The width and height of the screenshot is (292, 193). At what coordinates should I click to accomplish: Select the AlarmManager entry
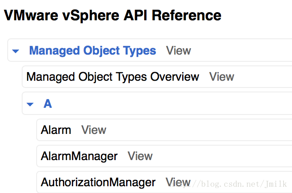[x=79, y=156]
